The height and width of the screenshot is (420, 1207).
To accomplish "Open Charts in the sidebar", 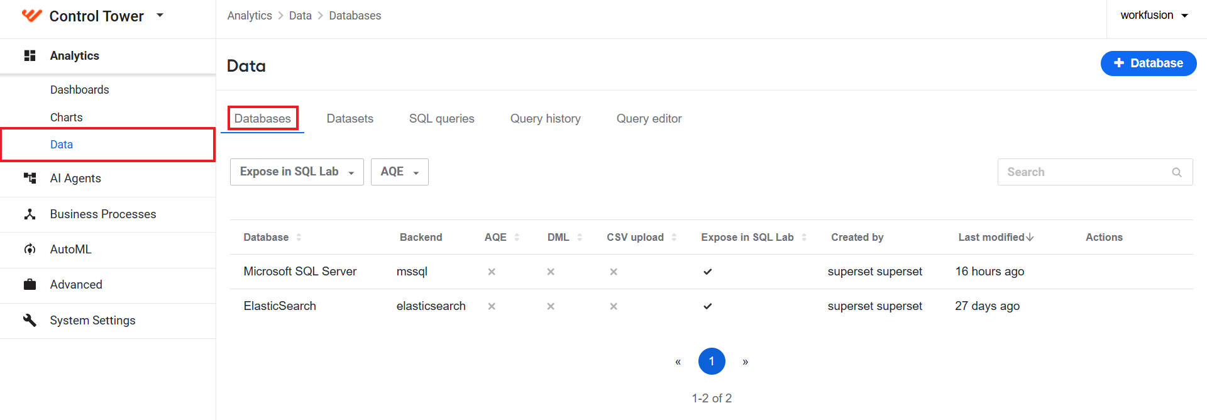I will [x=67, y=118].
